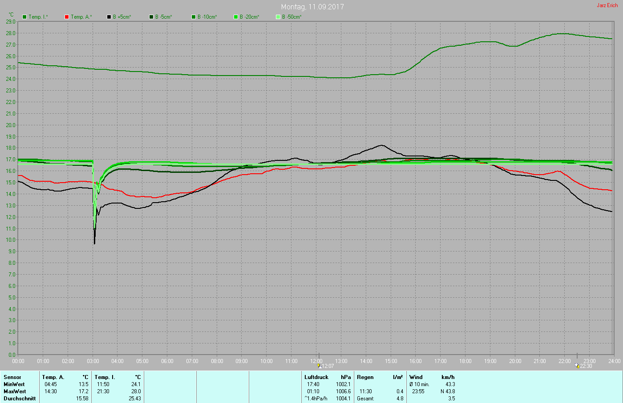Screen dimensions: 623x403
Task: Click the Temp. A. average value '15.58'
Action: click(x=82, y=399)
